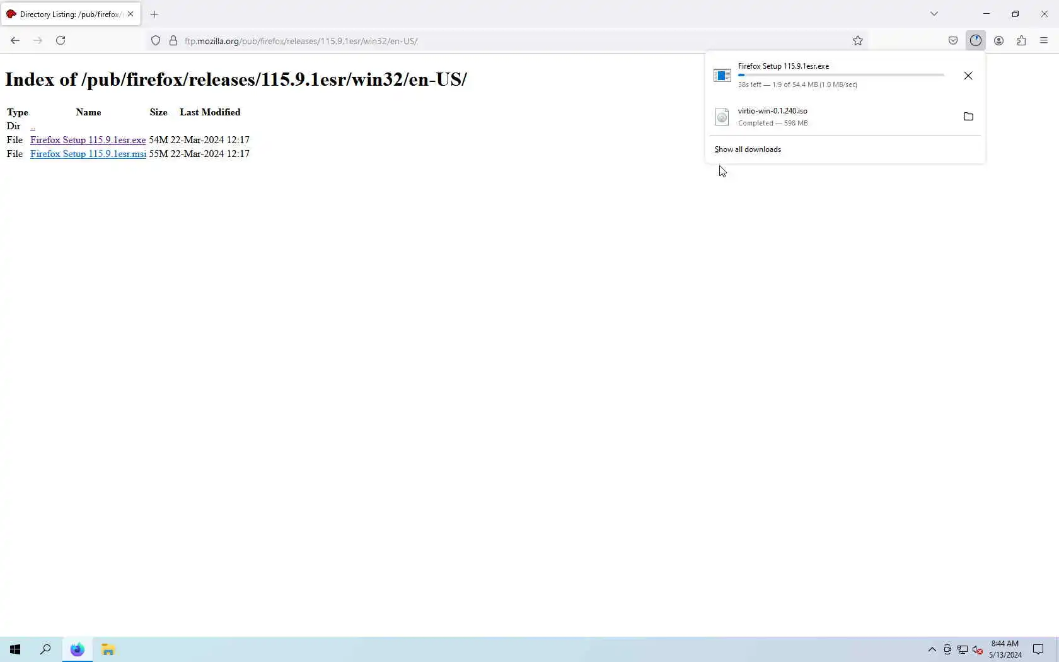Click the Firefox taskbar icon
This screenshot has height=662, width=1059.
(77, 649)
